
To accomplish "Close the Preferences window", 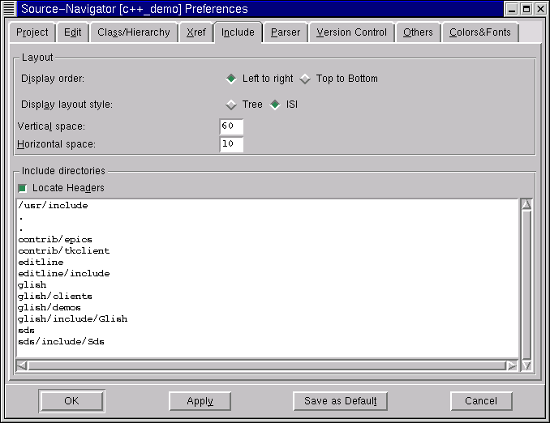I will click(540, 9).
